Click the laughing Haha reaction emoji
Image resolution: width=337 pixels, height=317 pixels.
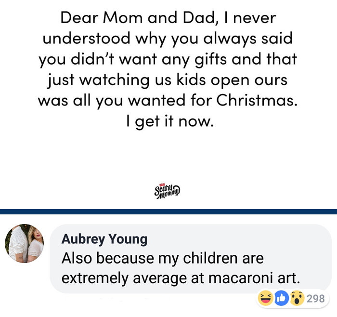pos(265,298)
